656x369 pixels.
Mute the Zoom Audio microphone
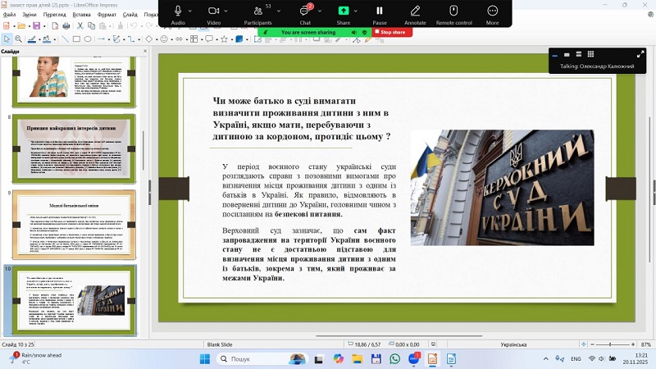coord(178,11)
